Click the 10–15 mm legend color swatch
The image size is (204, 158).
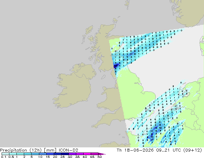(42, 154)
